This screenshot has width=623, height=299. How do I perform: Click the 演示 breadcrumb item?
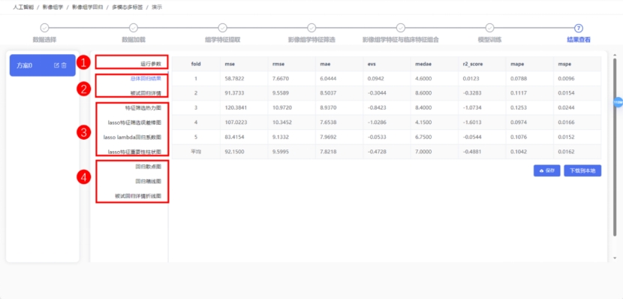click(157, 8)
